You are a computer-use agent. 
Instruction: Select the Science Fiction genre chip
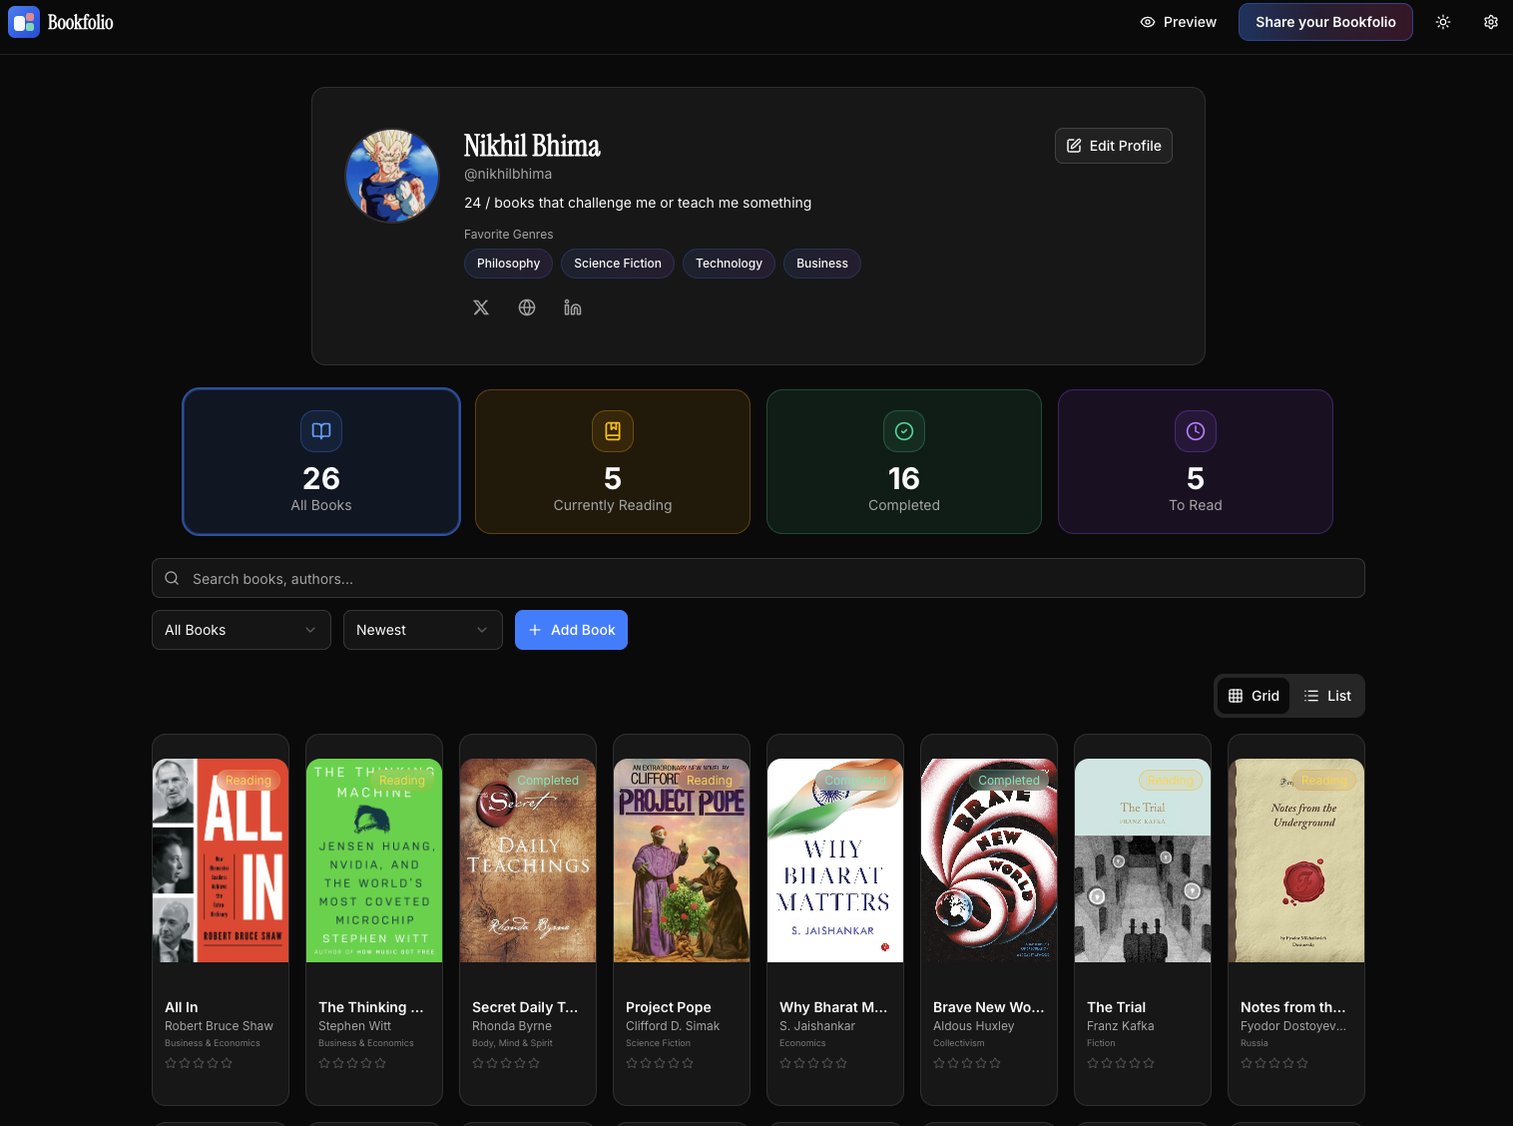pos(617,264)
